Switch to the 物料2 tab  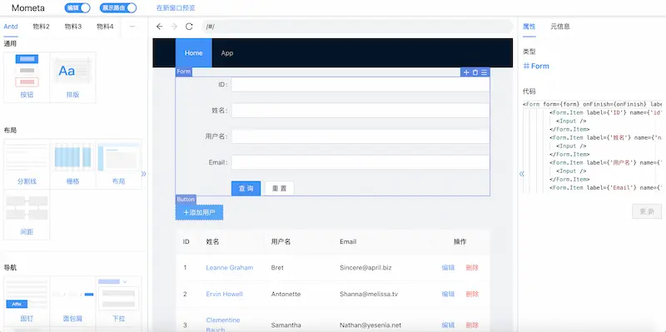pyautogui.click(x=41, y=27)
